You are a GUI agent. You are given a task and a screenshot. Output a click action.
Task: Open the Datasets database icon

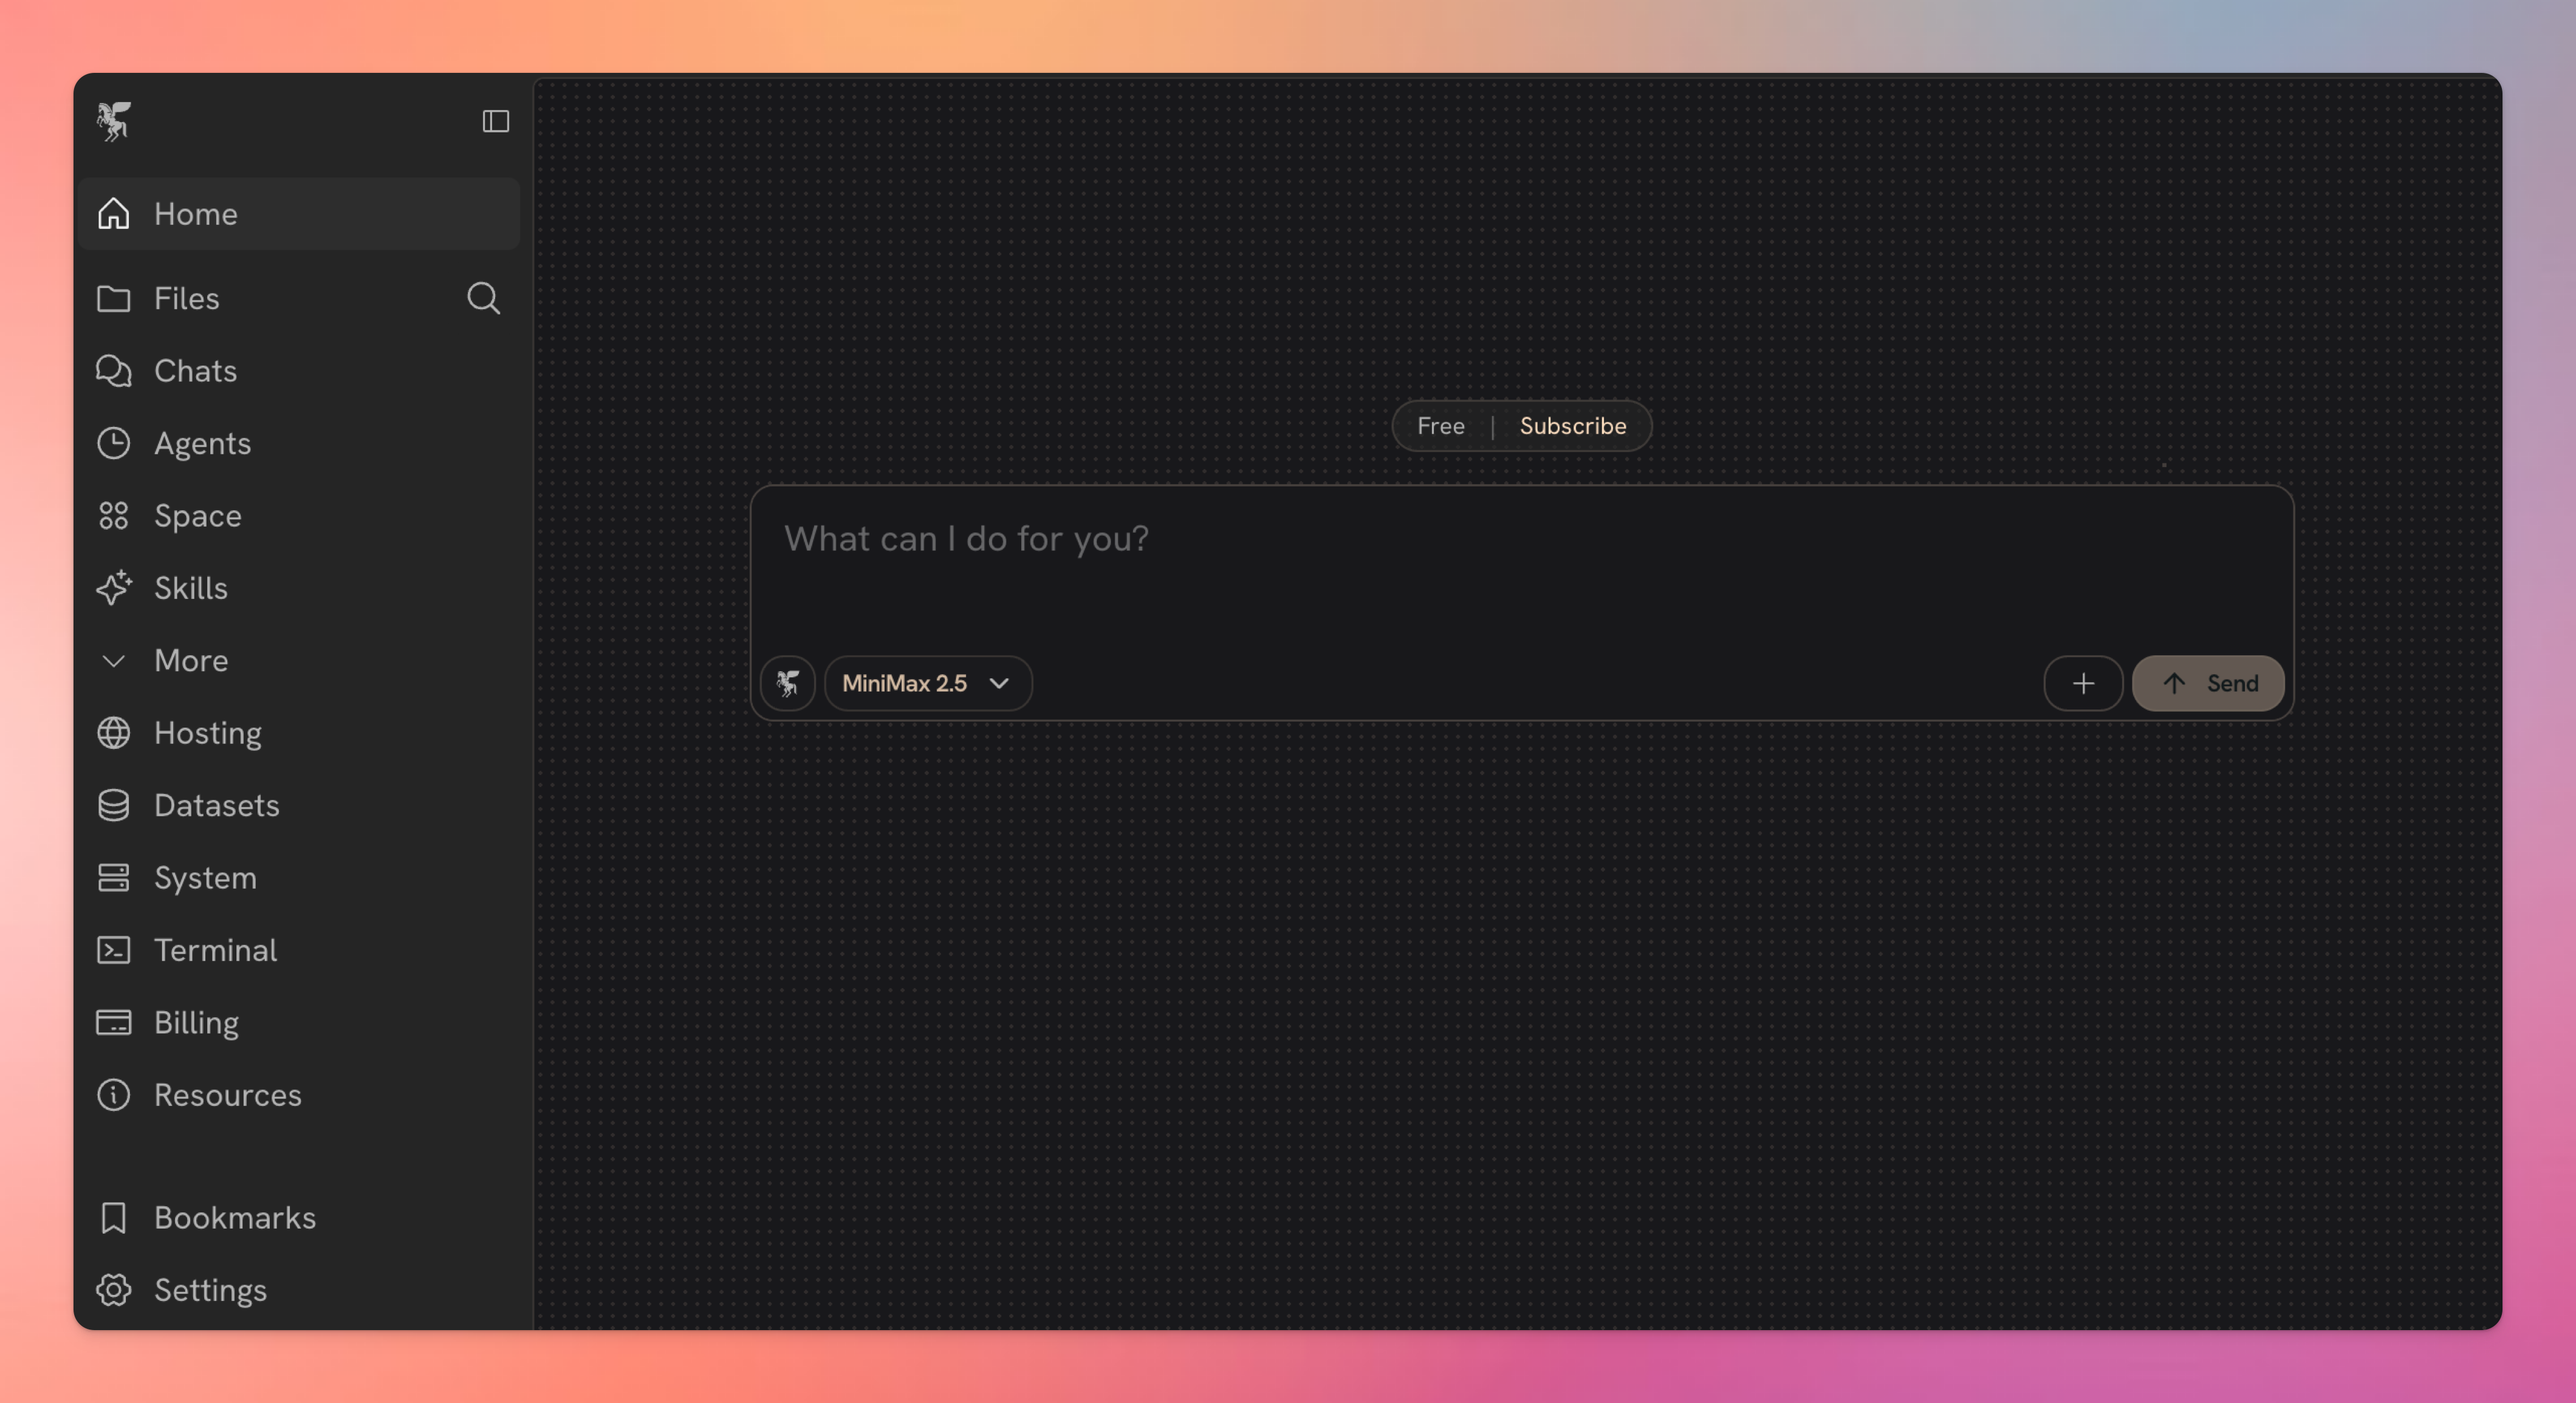[114, 805]
